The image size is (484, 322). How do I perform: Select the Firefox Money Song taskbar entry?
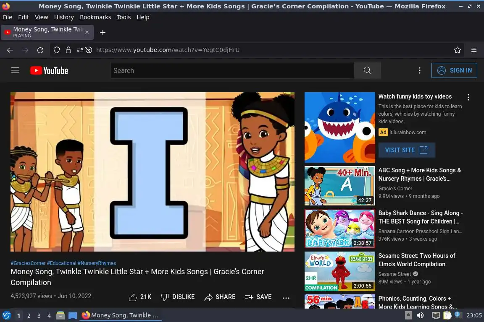click(x=121, y=315)
